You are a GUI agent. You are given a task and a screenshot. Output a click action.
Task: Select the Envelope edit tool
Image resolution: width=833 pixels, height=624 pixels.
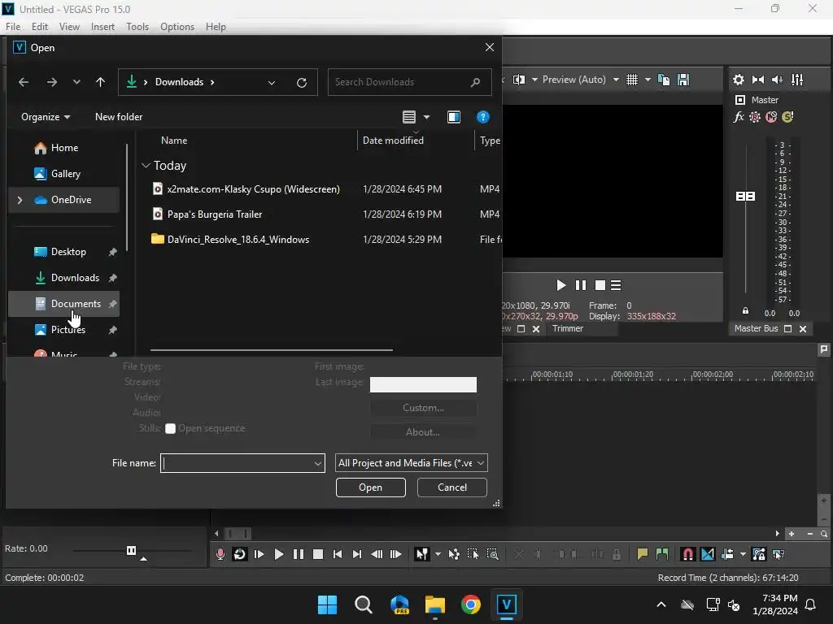click(x=454, y=554)
